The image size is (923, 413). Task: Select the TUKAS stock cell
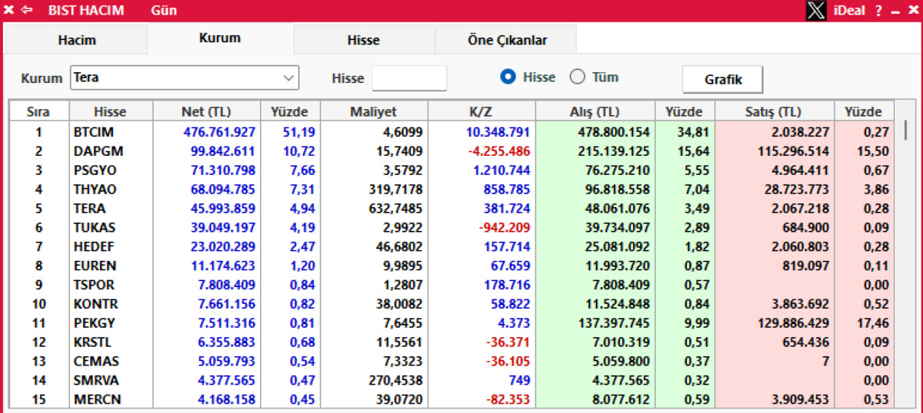pyautogui.click(x=111, y=227)
